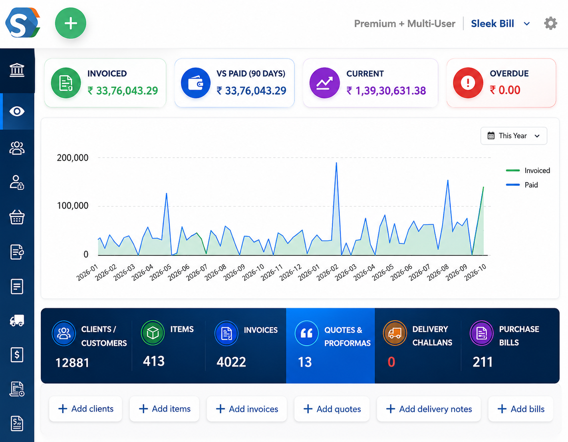
Task: Select the Invoices tile
Action: (246, 346)
